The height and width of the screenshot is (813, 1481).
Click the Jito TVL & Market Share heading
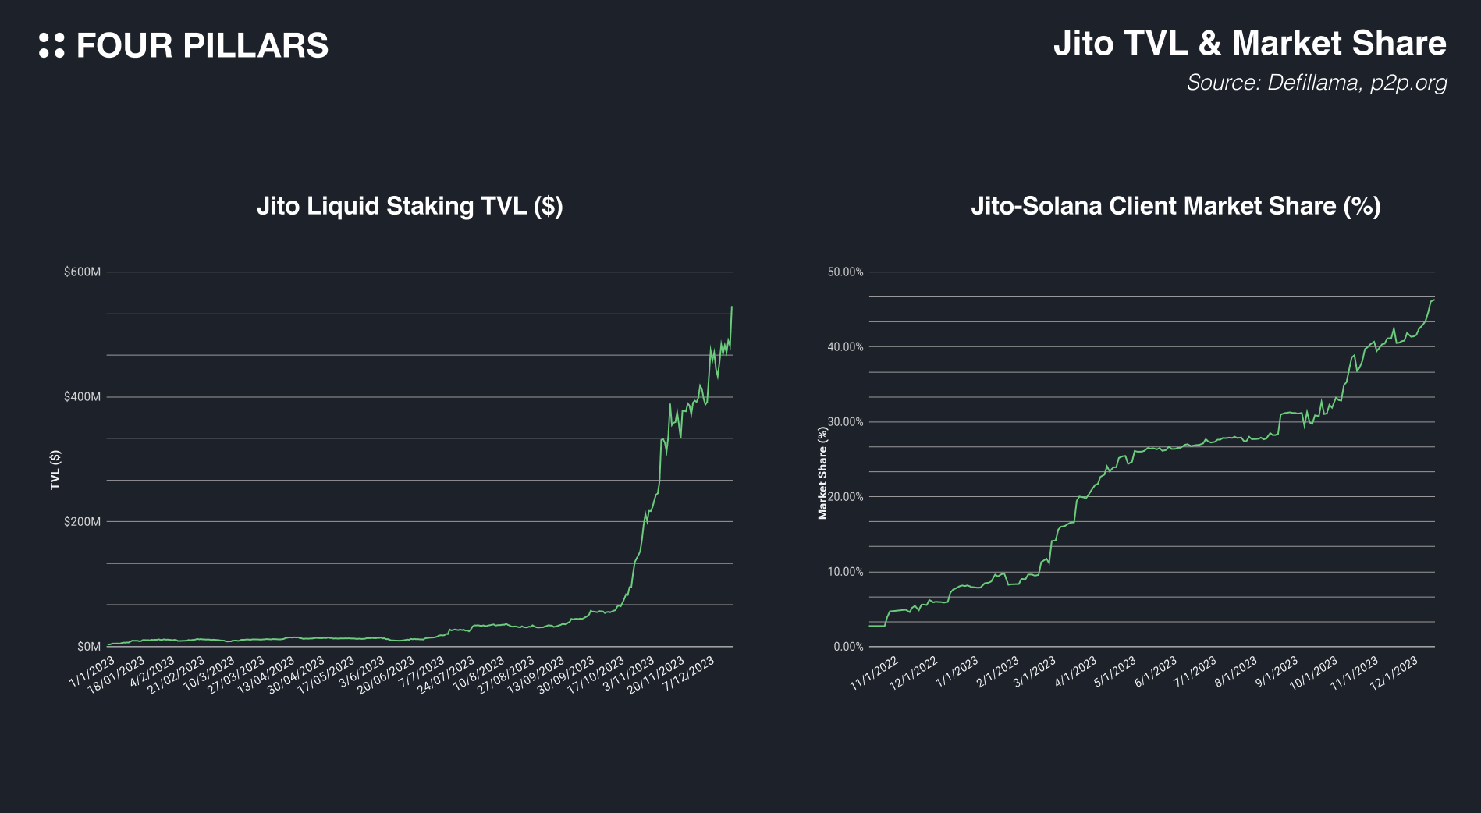pos(1249,44)
